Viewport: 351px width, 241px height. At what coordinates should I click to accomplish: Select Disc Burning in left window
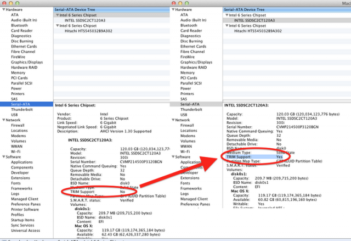[22, 41]
